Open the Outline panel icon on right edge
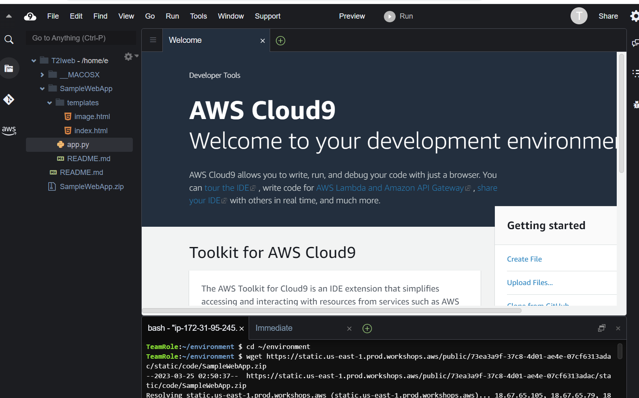The image size is (639, 398). [x=635, y=73]
